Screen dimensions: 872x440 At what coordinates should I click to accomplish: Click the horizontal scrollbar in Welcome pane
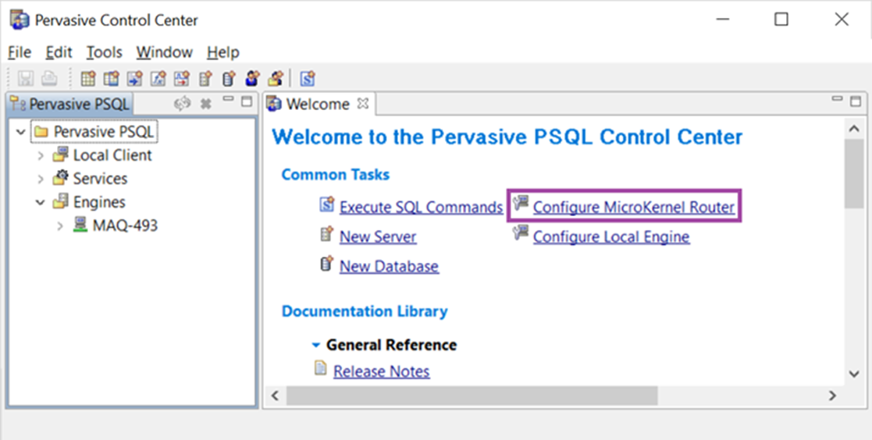[x=472, y=396]
